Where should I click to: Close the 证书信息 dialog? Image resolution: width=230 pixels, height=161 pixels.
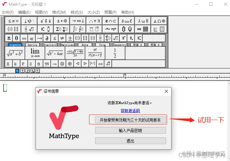[x=166, y=91]
